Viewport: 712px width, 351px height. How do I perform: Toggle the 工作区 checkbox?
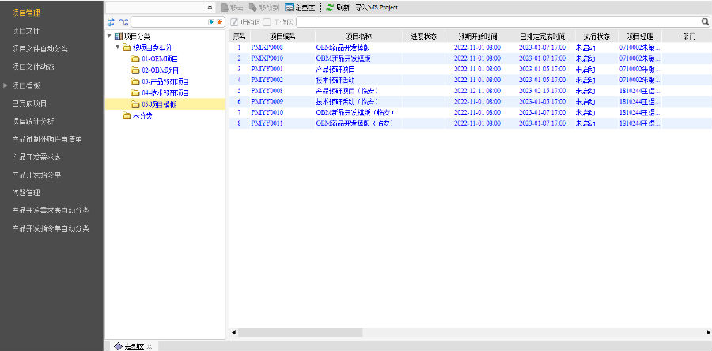tap(267, 22)
